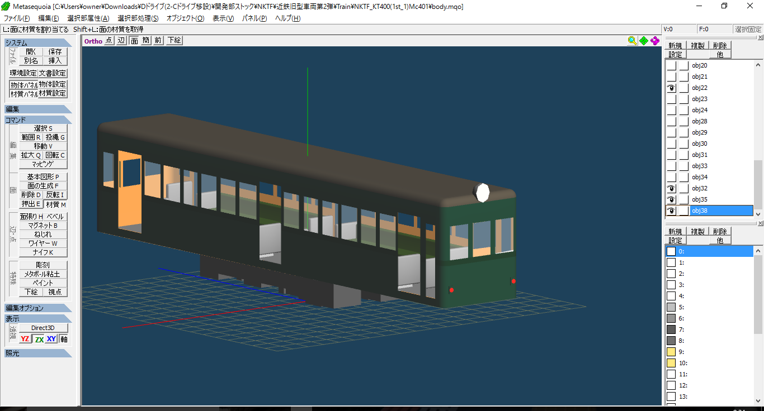The height and width of the screenshot is (411, 764).
Task: Click the 開く open file button
Action: pos(31,51)
